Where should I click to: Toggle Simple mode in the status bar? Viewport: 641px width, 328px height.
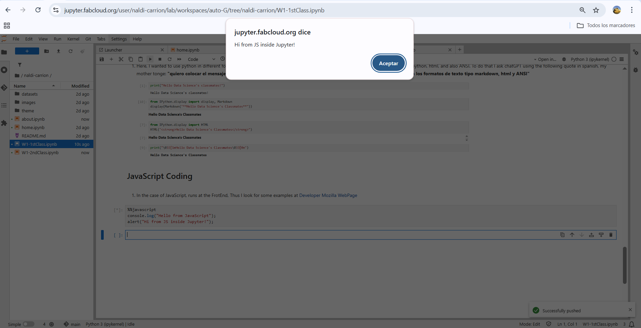click(x=29, y=324)
